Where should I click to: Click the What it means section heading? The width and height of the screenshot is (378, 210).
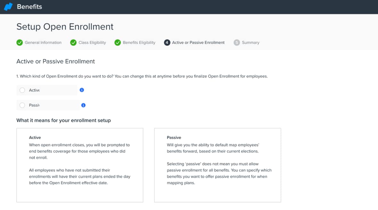(x=63, y=121)
